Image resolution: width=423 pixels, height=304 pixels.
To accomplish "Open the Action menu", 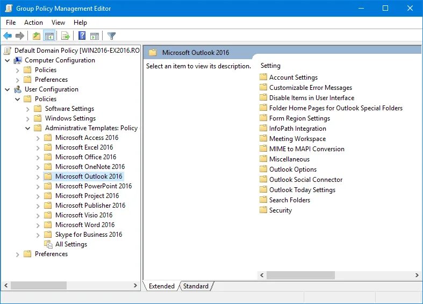I will [33, 23].
